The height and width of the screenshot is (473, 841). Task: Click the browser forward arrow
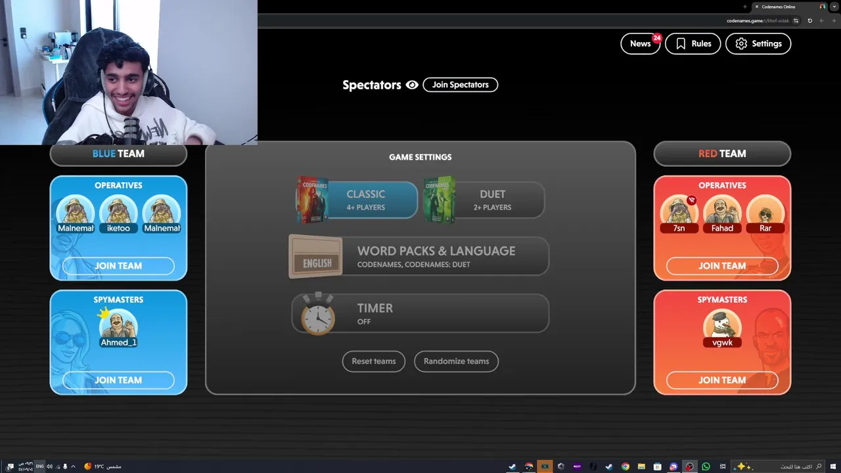coord(822,20)
